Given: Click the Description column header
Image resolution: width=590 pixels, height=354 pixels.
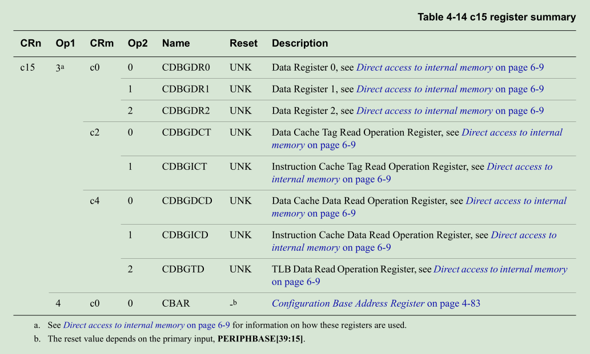Looking at the screenshot, I should click(300, 43).
